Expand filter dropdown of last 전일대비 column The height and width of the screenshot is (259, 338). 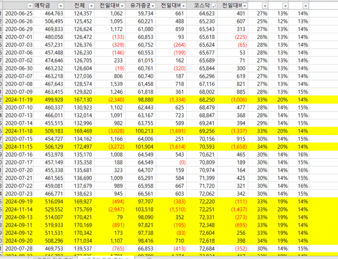pyautogui.click(x=245, y=4)
